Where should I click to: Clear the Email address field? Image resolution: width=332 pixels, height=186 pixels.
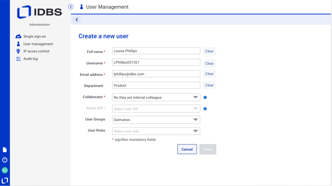click(209, 74)
